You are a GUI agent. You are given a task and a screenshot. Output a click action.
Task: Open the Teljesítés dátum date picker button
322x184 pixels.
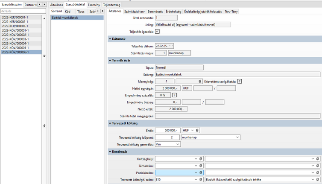tap(171, 46)
